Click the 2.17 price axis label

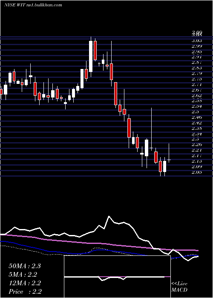197,155
